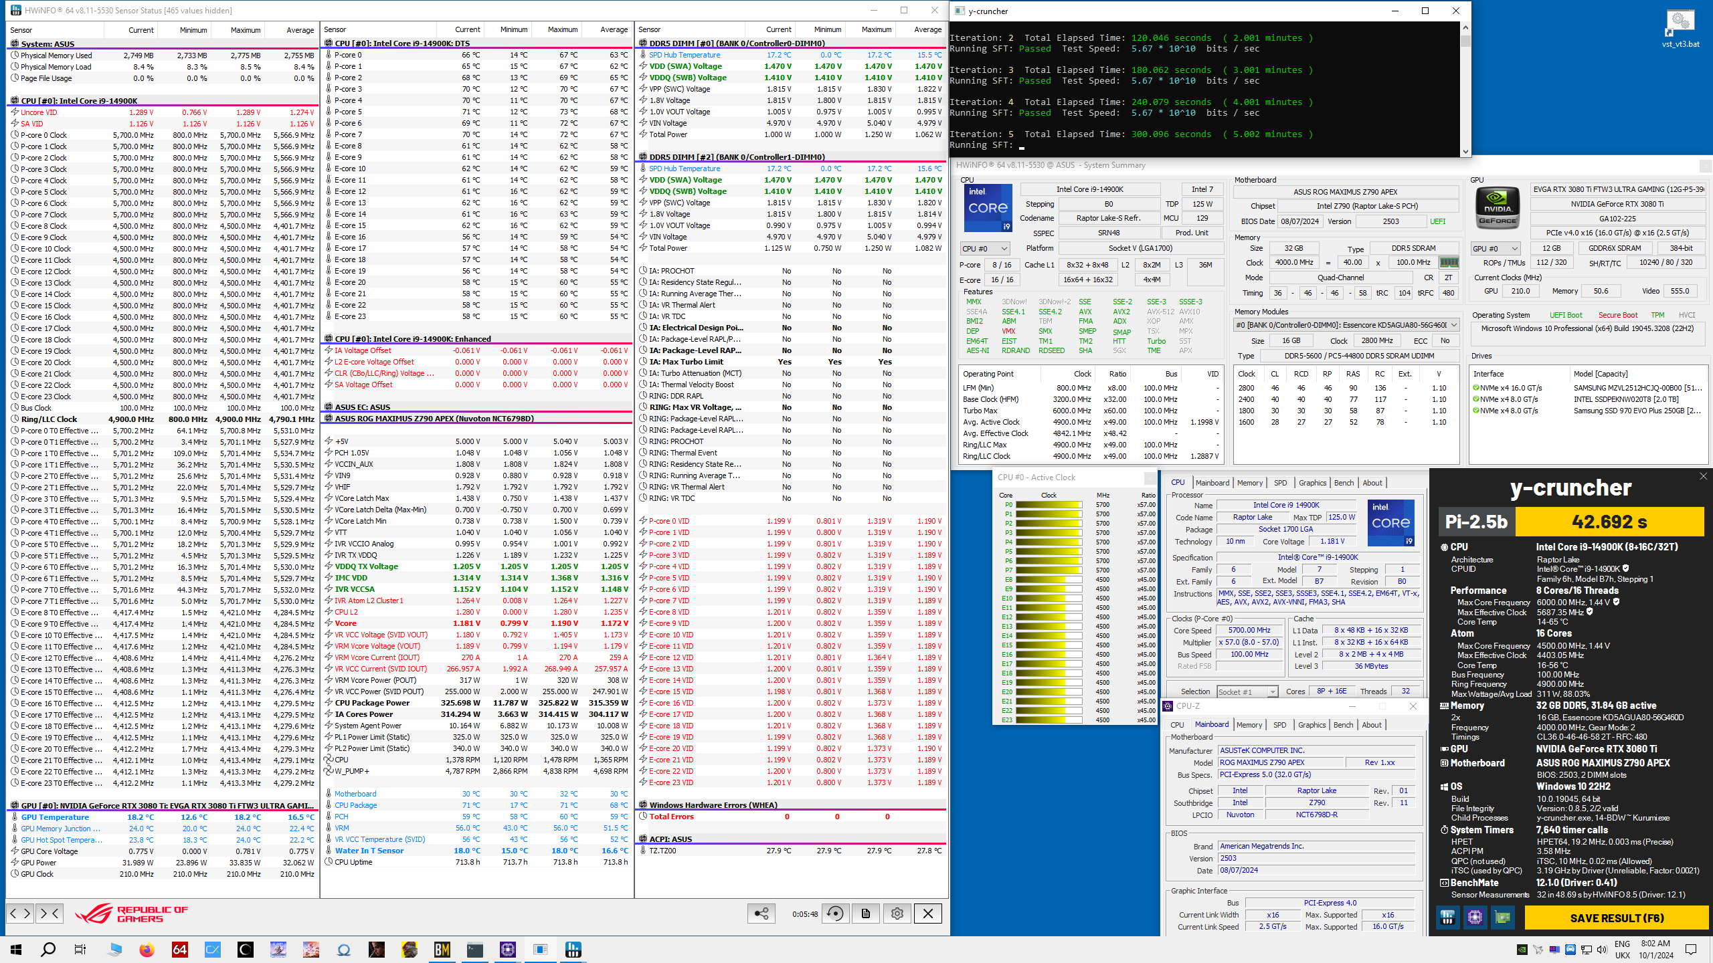Click the Core Speed 5700.00 MHz field

tap(1249, 630)
